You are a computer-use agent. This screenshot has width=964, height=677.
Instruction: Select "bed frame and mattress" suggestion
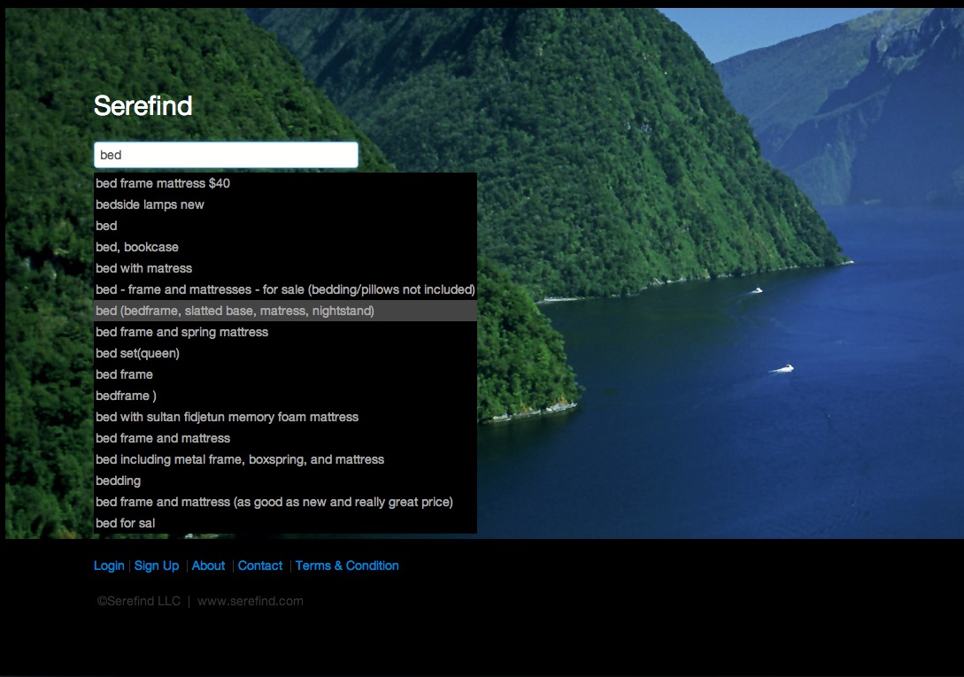285,438
